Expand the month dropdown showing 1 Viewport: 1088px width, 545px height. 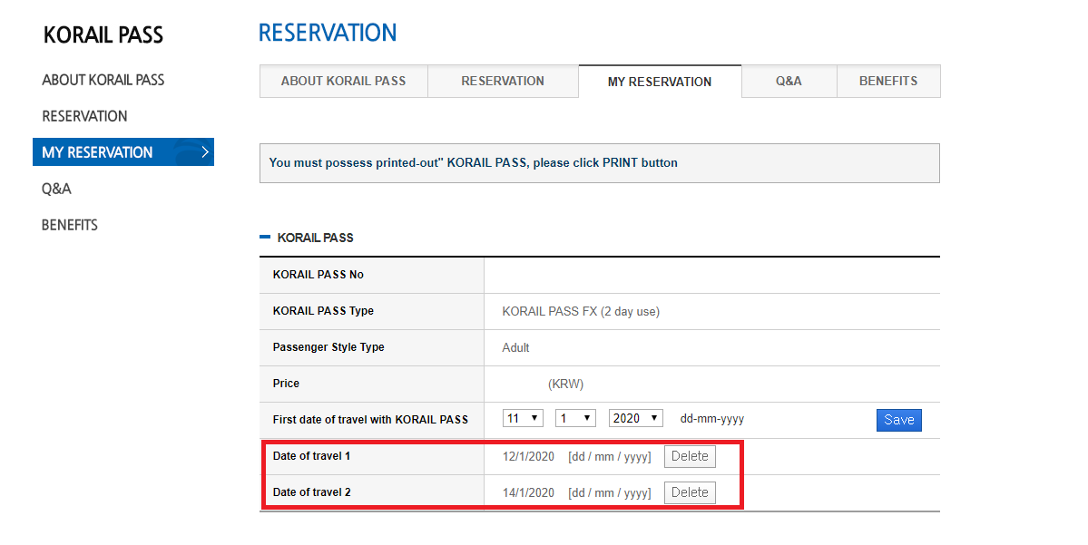pos(575,419)
